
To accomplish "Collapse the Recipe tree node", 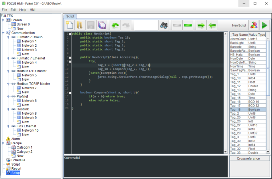I will pos(3,143).
